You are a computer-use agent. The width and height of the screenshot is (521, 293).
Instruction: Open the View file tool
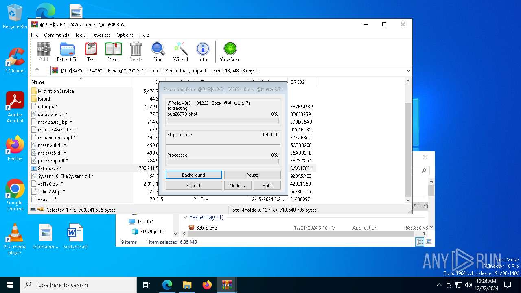(x=113, y=52)
